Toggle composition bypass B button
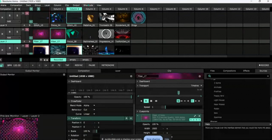 [19, 9]
